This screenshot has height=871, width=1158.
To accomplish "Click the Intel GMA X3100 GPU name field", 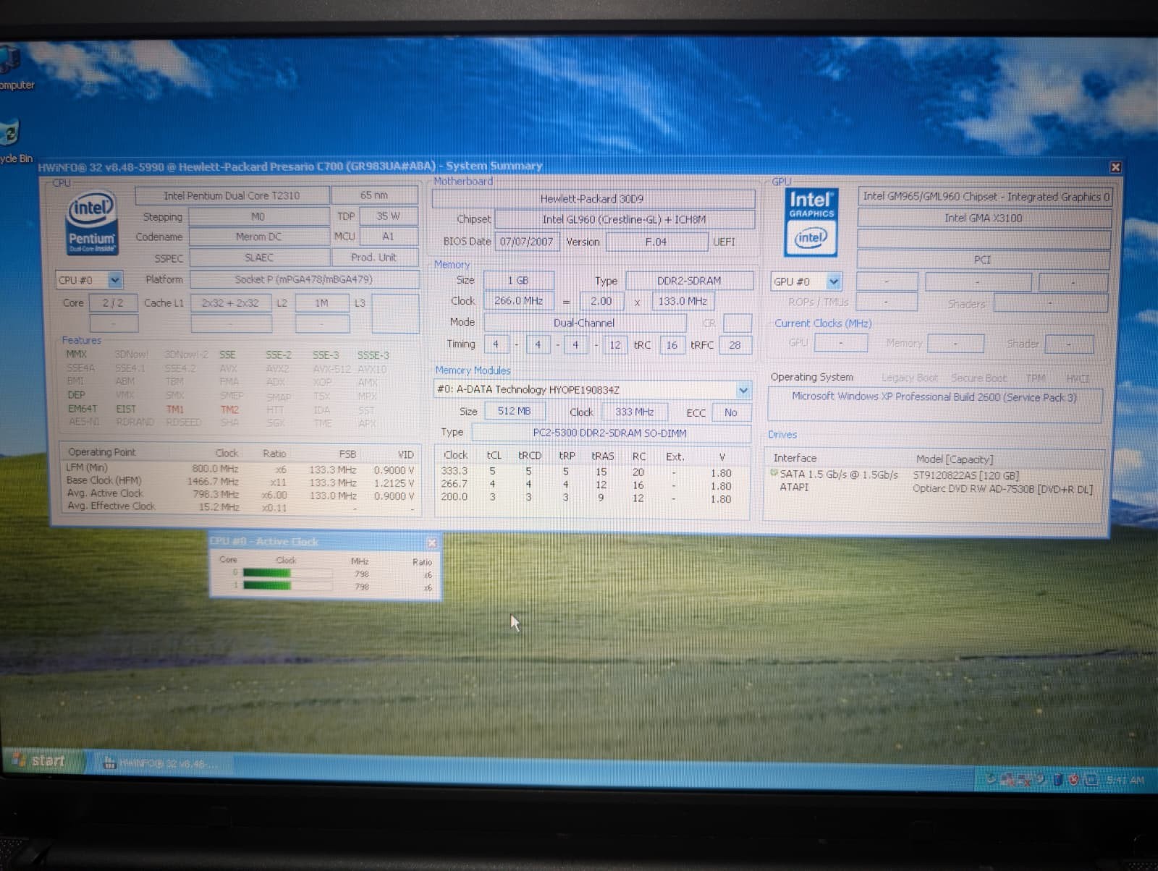I will (983, 218).
